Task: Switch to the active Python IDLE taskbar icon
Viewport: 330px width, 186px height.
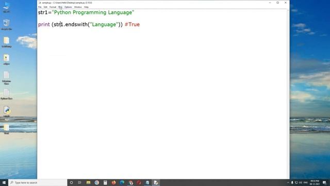Action: pyautogui.click(x=156, y=182)
